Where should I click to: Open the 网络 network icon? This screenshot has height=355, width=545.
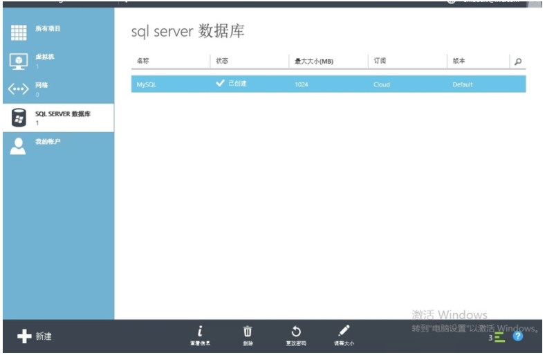(x=19, y=89)
